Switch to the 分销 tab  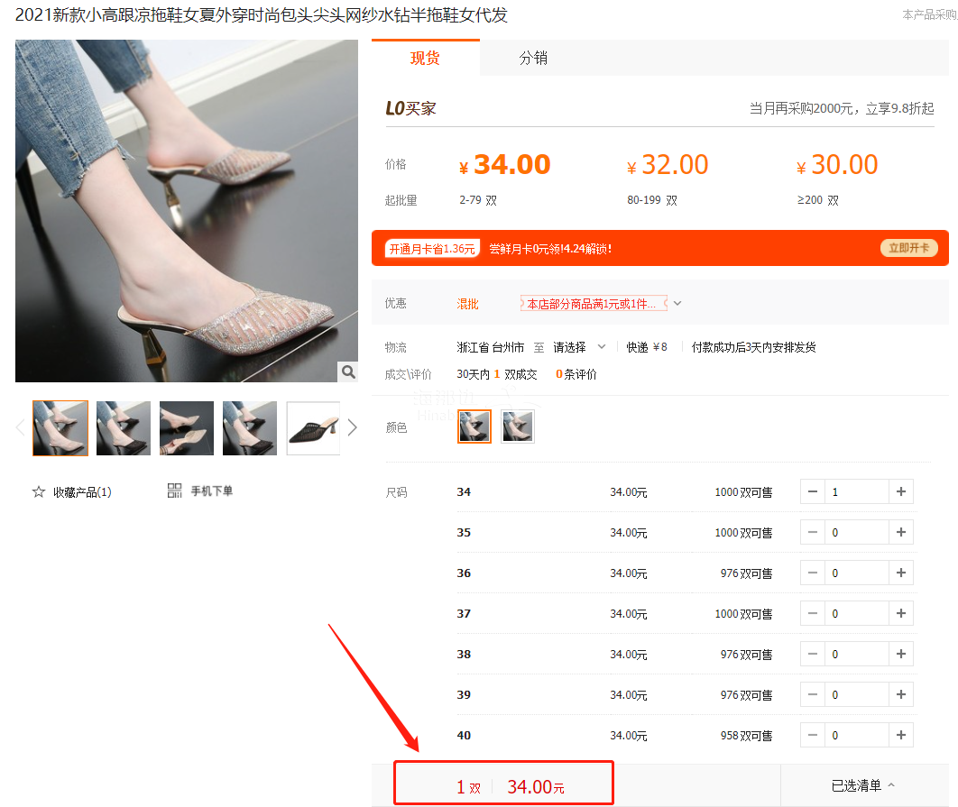pyautogui.click(x=533, y=59)
